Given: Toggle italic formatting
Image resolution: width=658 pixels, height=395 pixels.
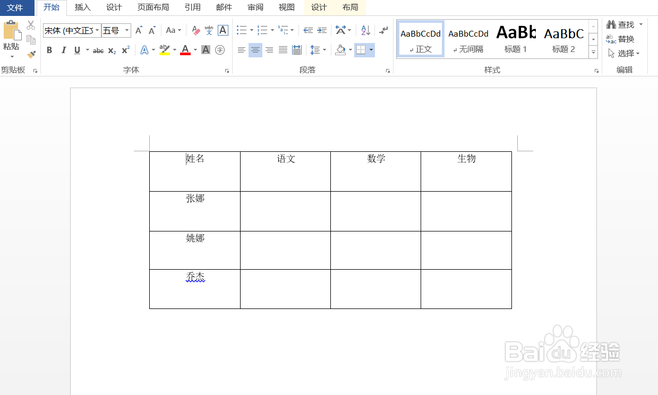Looking at the screenshot, I should point(64,50).
